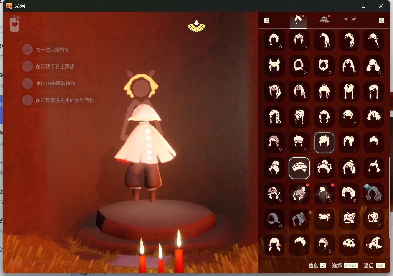Choose the grey locked hood
Viewport: 393px width, 276px height.
(x=274, y=219)
